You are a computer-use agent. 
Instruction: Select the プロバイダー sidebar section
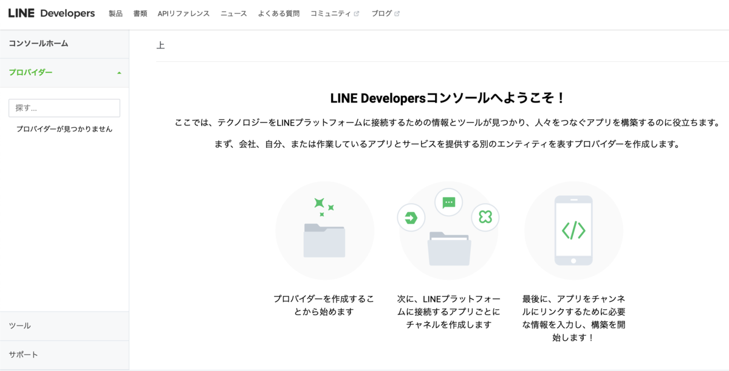pos(64,73)
